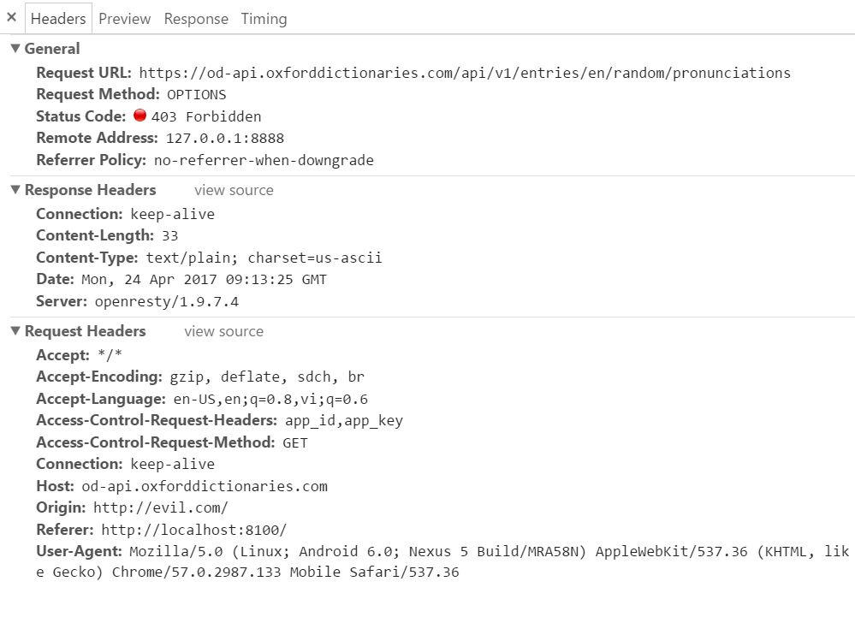Click the Access-Control-Request-Headers label
This screenshot has height=617, width=855.
tap(157, 420)
